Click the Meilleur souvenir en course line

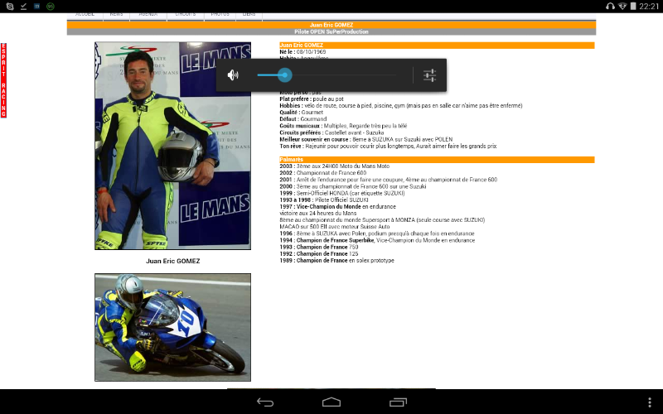coord(365,139)
